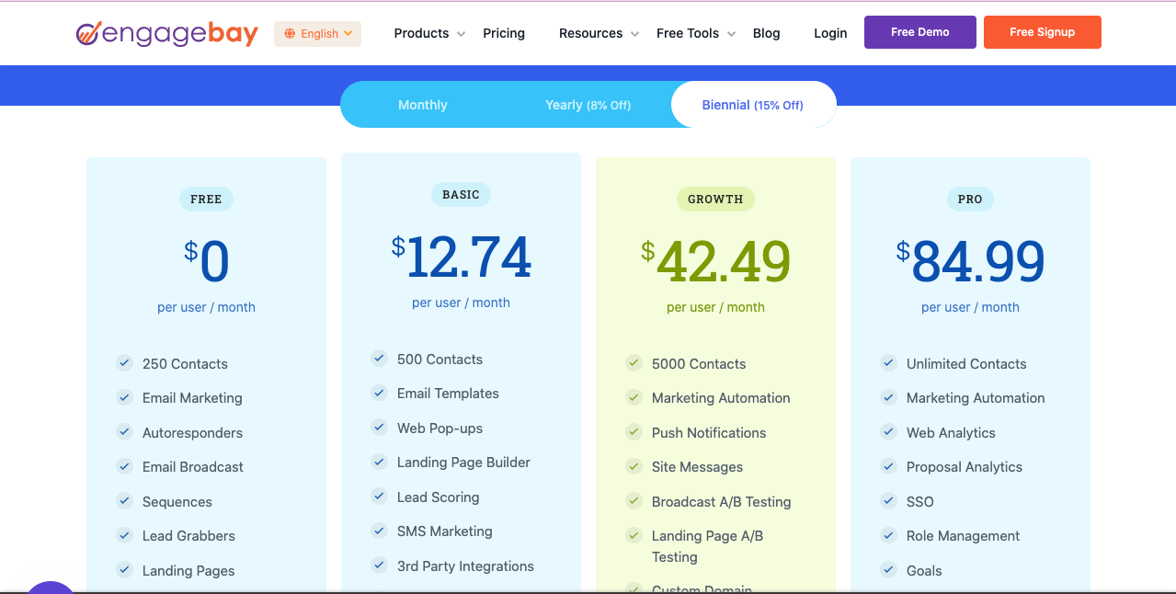Click the GROWTH plan badge

[715, 199]
